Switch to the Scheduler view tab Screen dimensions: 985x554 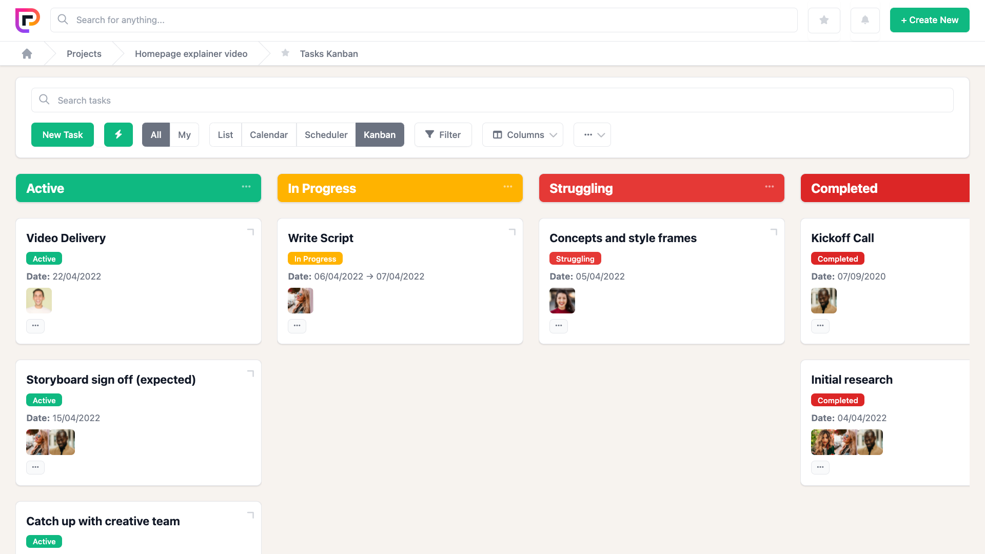click(x=326, y=134)
